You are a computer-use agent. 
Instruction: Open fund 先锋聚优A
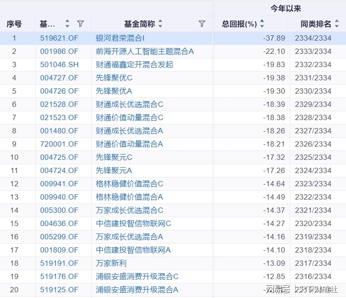point(114,91)
